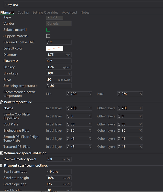Image resolution: width=163 pixels, height=192 pixels.
Task: Click the Print temperature thermometer icon
Action: [x=1, y=102]
